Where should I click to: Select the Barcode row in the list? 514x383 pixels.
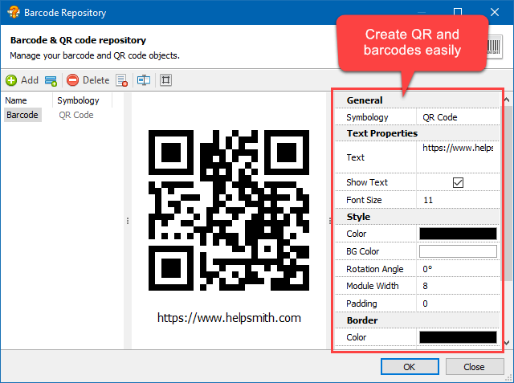(22, 115)
